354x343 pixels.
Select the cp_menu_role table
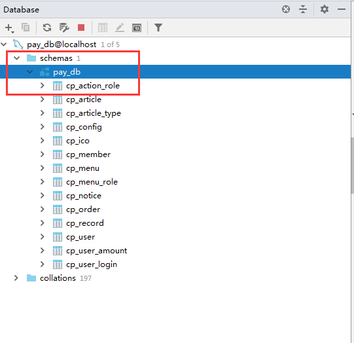click(92, 182)
